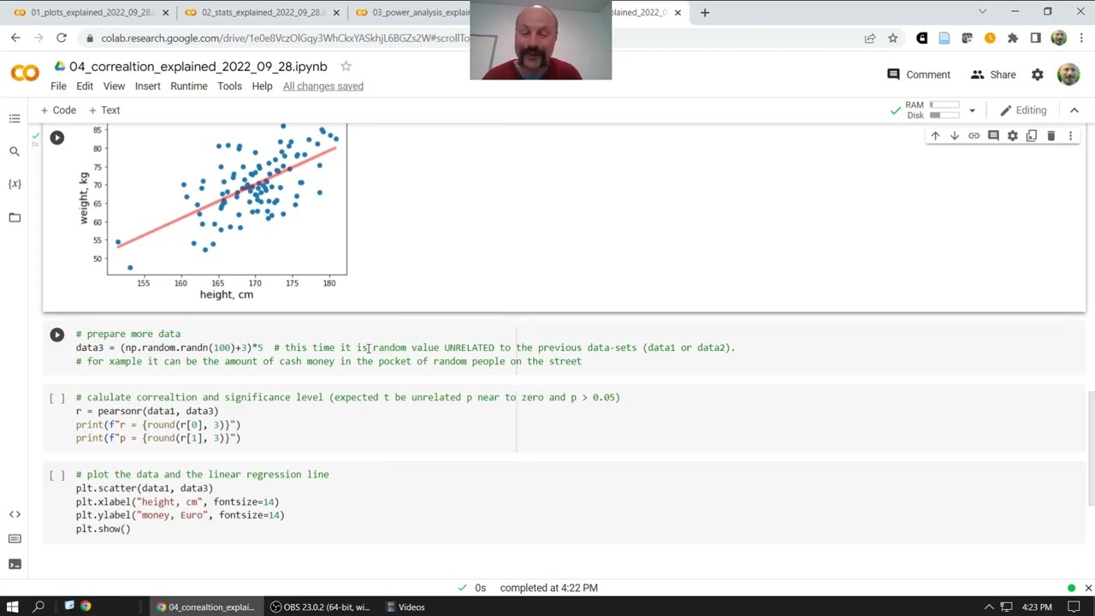
Task: Open a new browser tab
Action: 705,13
